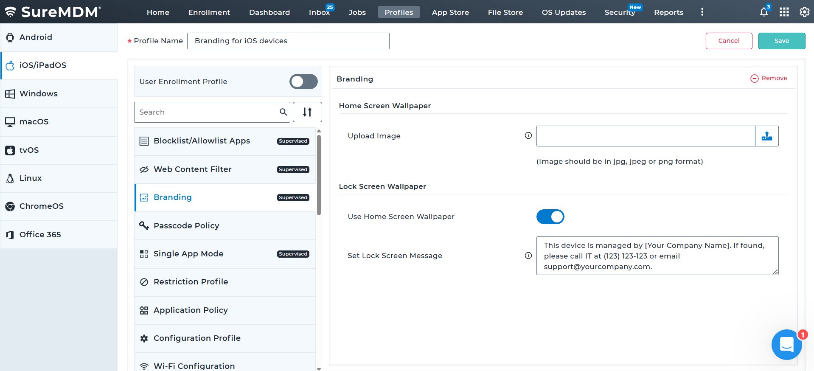814x371 pixels.
Task: Open the notifications bell icon
Action: point(764,12)
